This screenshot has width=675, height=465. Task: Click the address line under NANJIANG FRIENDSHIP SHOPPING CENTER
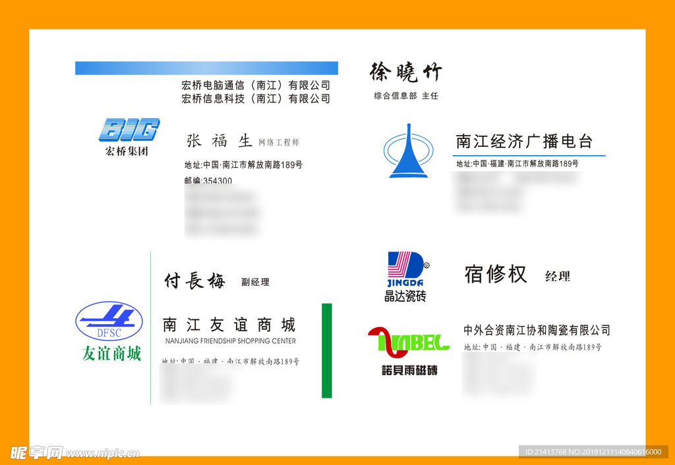coord(230,362)
